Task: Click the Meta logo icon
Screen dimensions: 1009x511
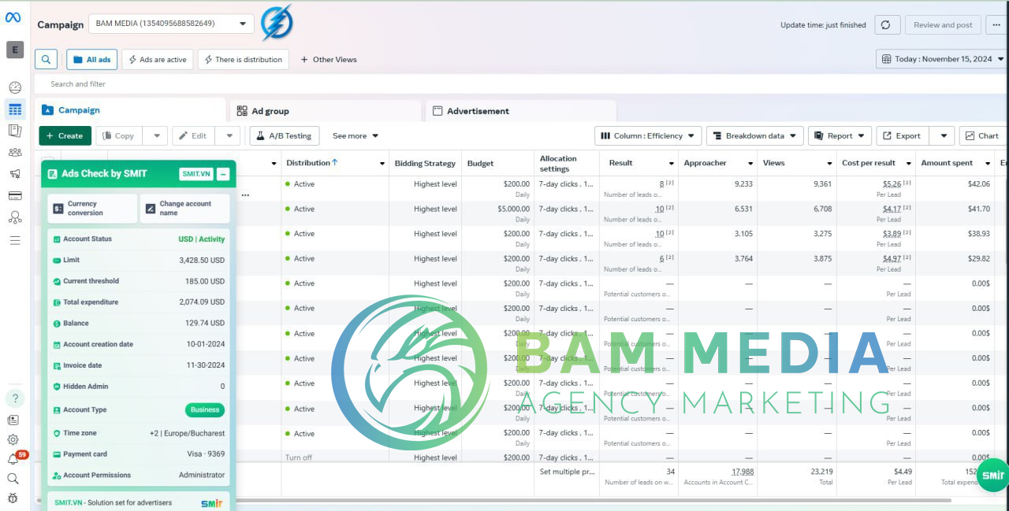Action: pyautogui.click(x=13, y=17)
